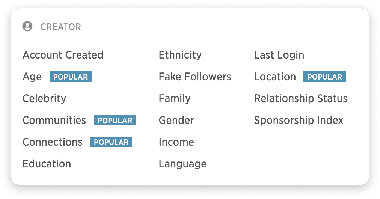Pick the Fake Followers filter
Image resolution: width=380 pixels, height=199 pixels.
[x=195, y=77]
